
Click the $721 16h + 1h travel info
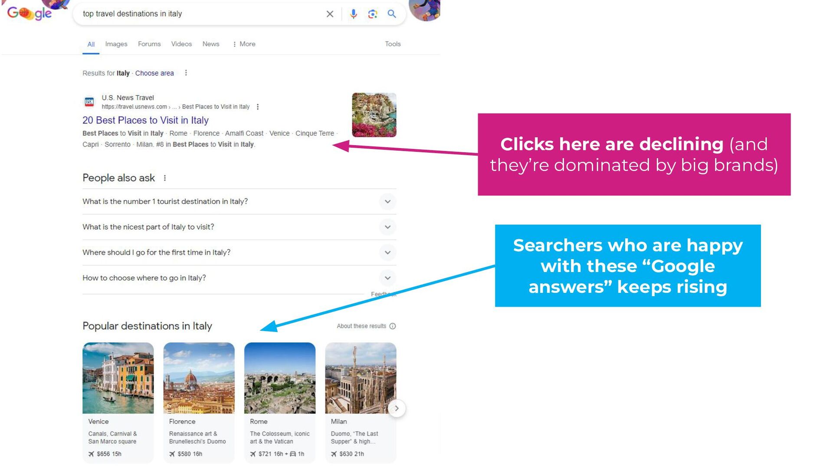pos(277,454)
